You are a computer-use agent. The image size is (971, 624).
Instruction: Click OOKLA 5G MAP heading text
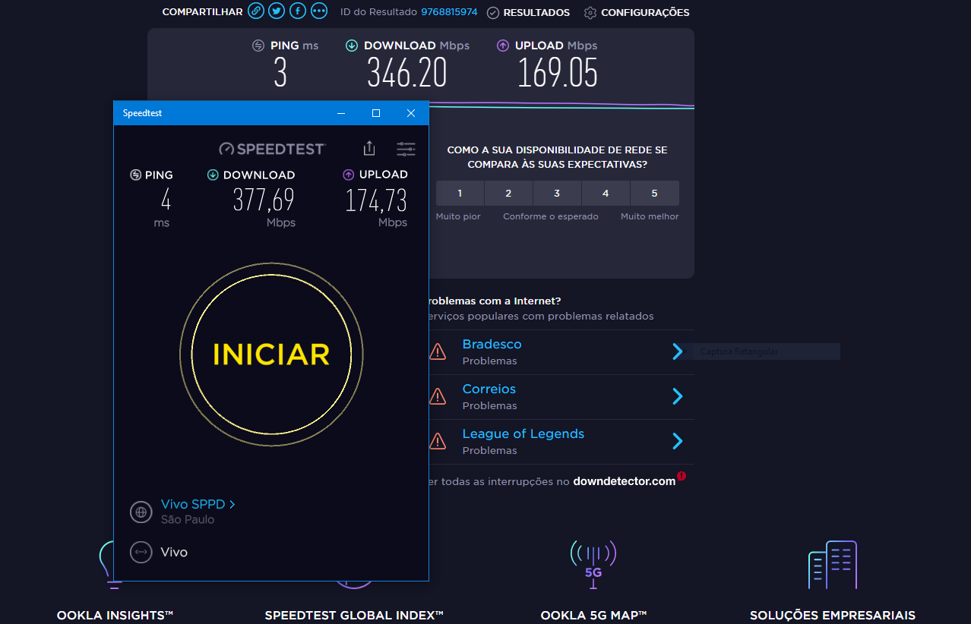click(x=593, y=616)
